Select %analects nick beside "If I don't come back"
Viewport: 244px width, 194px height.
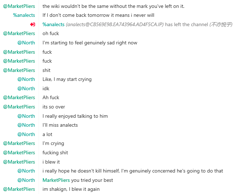click(24, 15)
